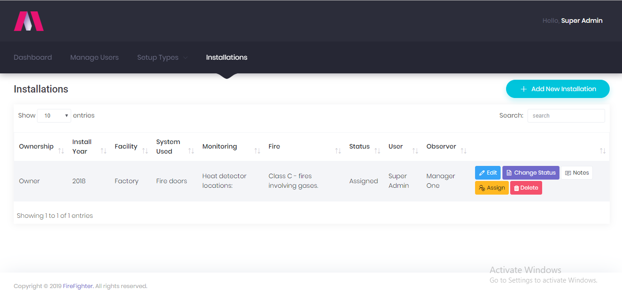Sort Monitoring column with arrow icon
622x299 pixels.
257,151
